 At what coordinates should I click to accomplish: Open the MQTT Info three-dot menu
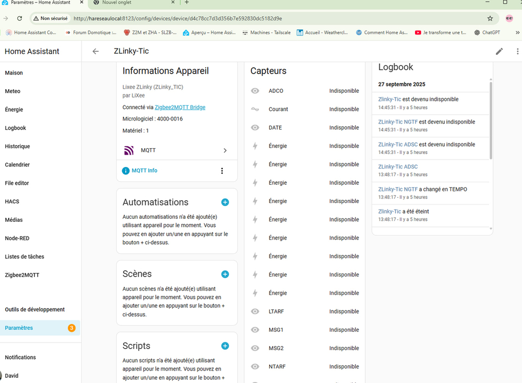(x=222, y=171)
